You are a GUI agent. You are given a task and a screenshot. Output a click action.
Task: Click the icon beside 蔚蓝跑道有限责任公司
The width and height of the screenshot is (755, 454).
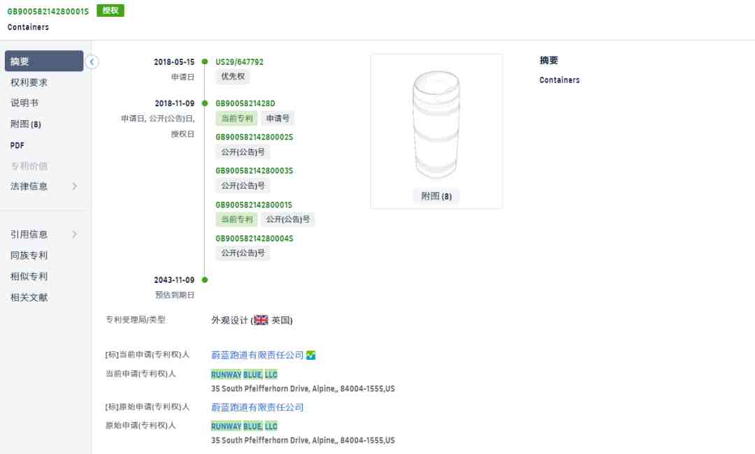coord(311,356)
